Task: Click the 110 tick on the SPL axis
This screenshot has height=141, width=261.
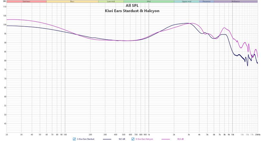Action: coord(5,7)
